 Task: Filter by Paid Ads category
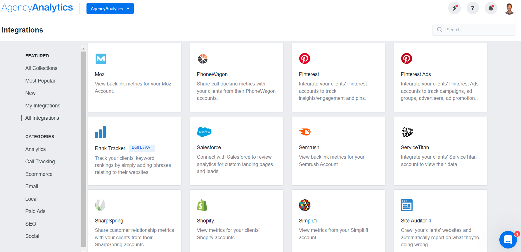point(35,211)
